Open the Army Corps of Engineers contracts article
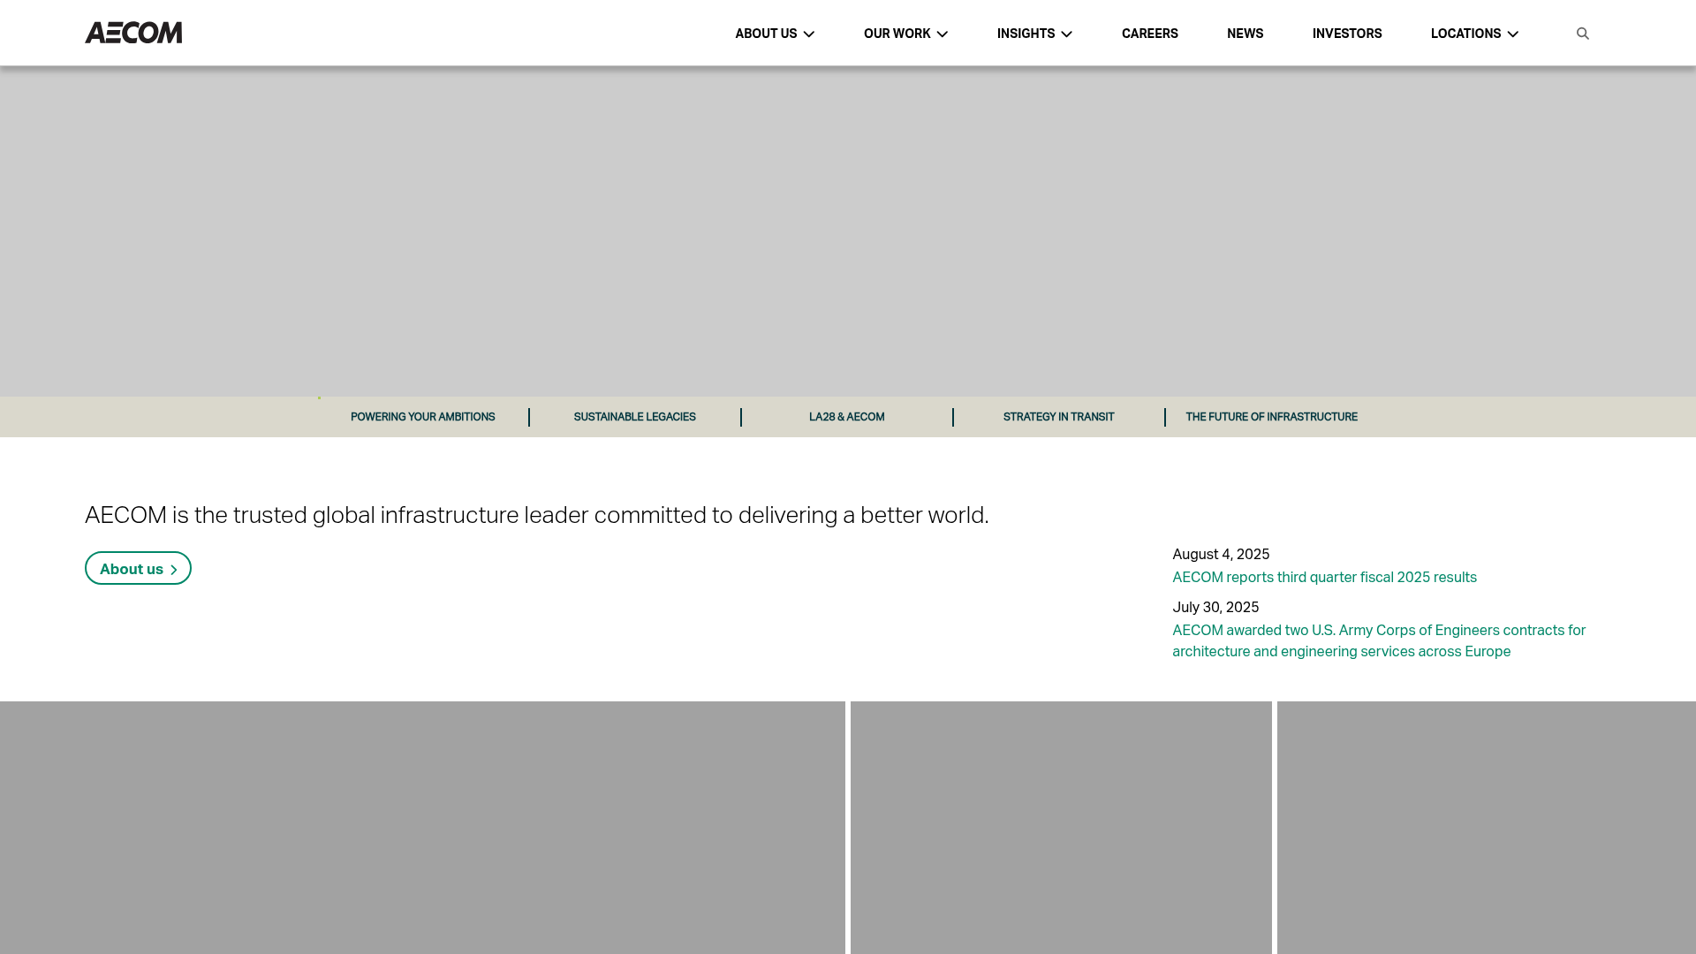The width and height of the screenshot is (1696, 954). (x=1378, y=640)
